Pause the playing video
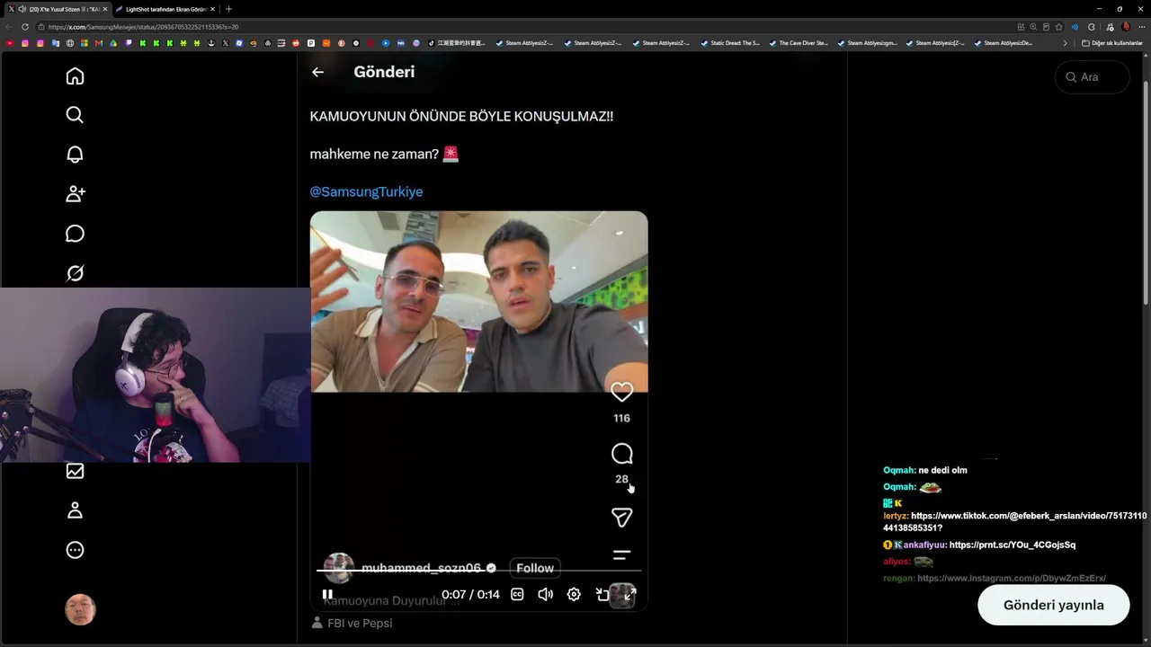1151x647 pixels. click(x=327, y=594)
